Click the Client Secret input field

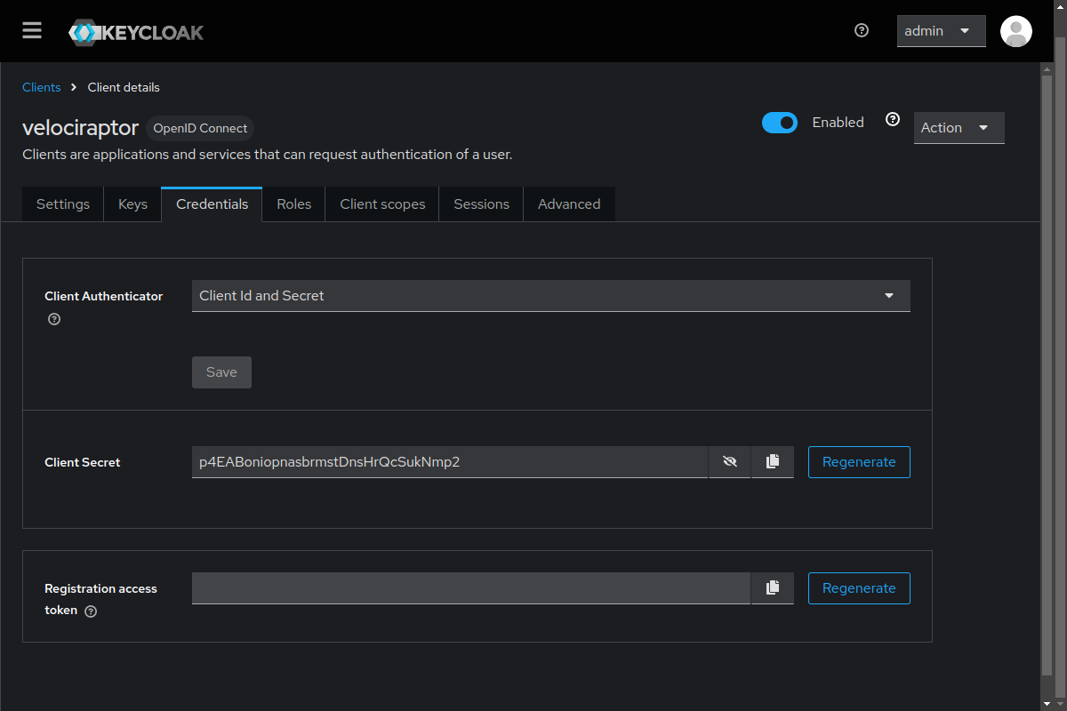449,462
